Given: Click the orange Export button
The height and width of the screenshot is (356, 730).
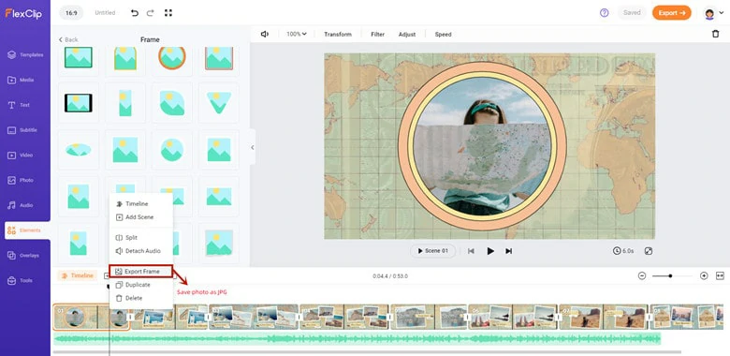Looking at the screenshot, I should pos(671,13).
